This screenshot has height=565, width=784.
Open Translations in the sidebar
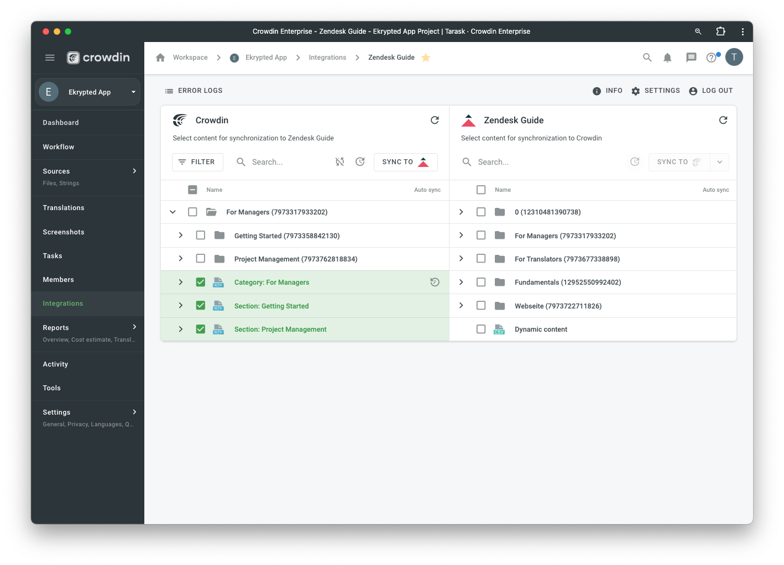[87, 208]
